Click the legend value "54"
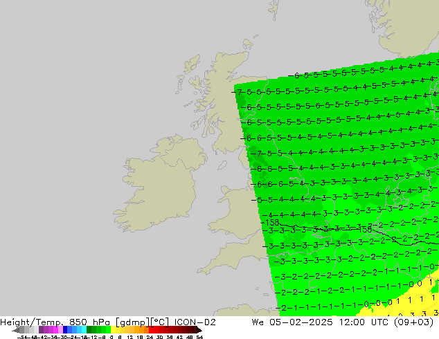Viewport: 439px width, 339px height. [199, 337]
